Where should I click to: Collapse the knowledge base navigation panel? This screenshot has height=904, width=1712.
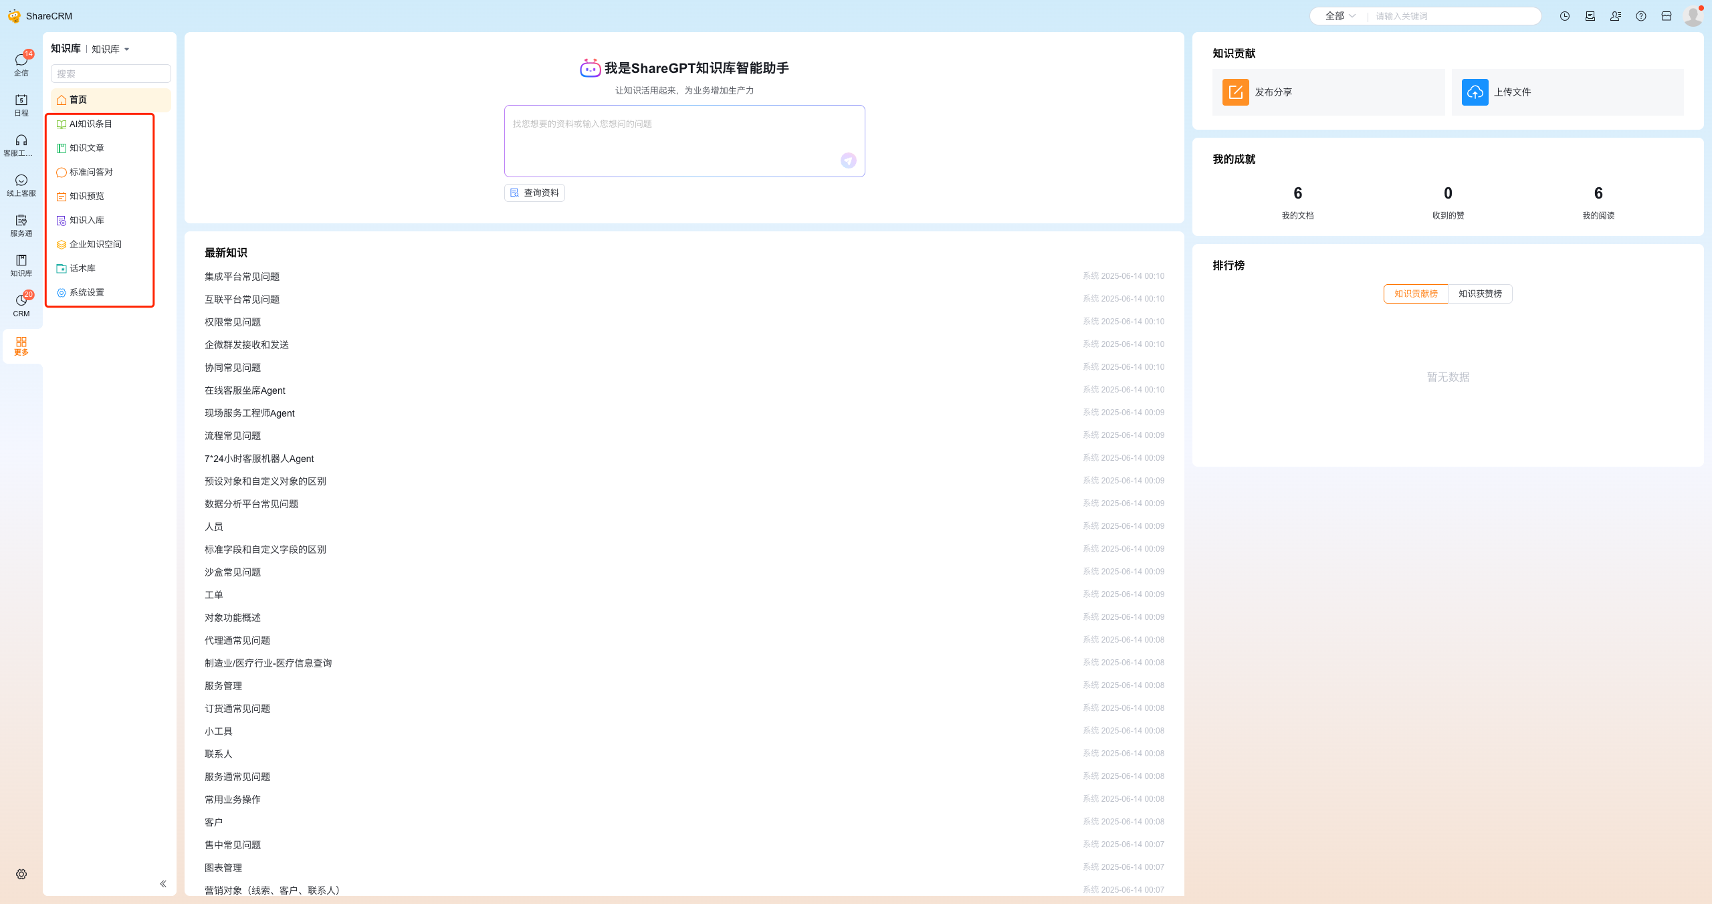tap(163, 883)
